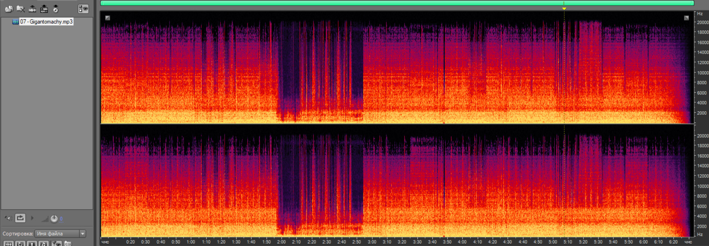Click the 6:00 mark on the time ruler
Screen dimensions: 709x246
coord(643,242)
